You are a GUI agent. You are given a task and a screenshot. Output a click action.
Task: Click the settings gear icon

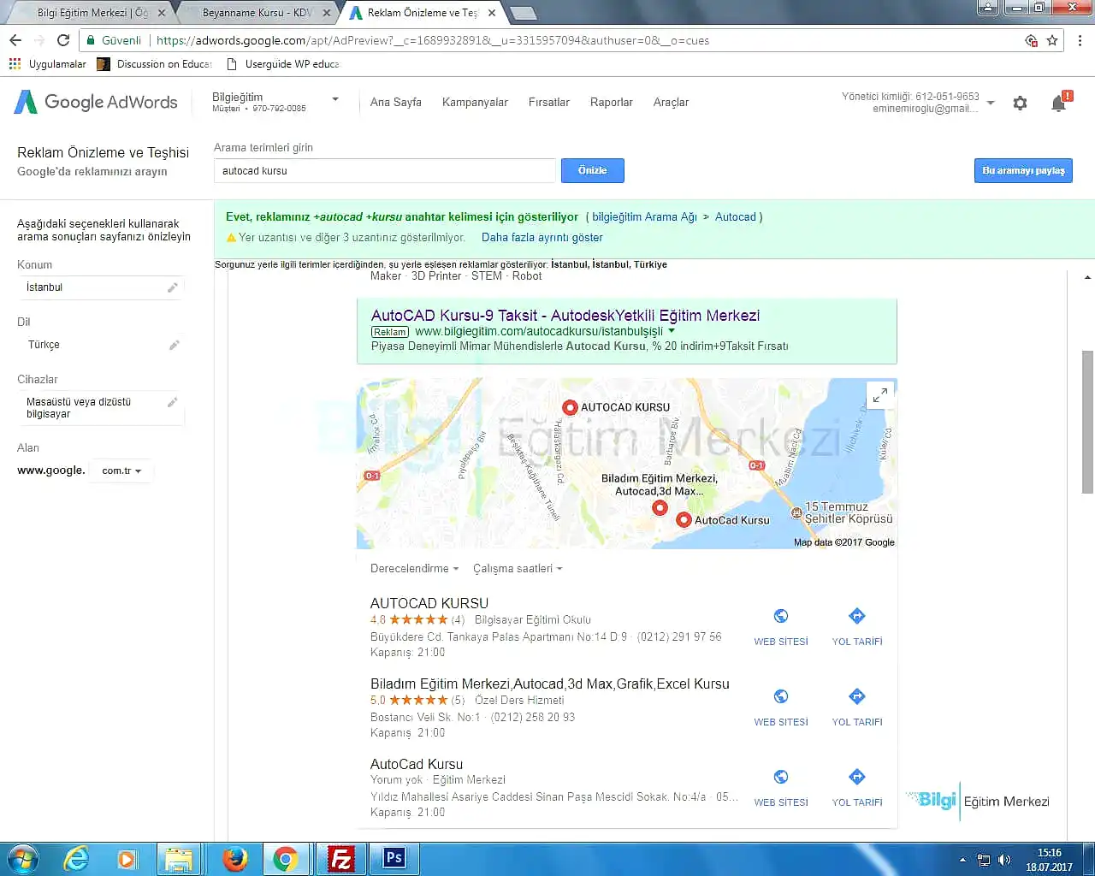click(x=1020, y=104)
